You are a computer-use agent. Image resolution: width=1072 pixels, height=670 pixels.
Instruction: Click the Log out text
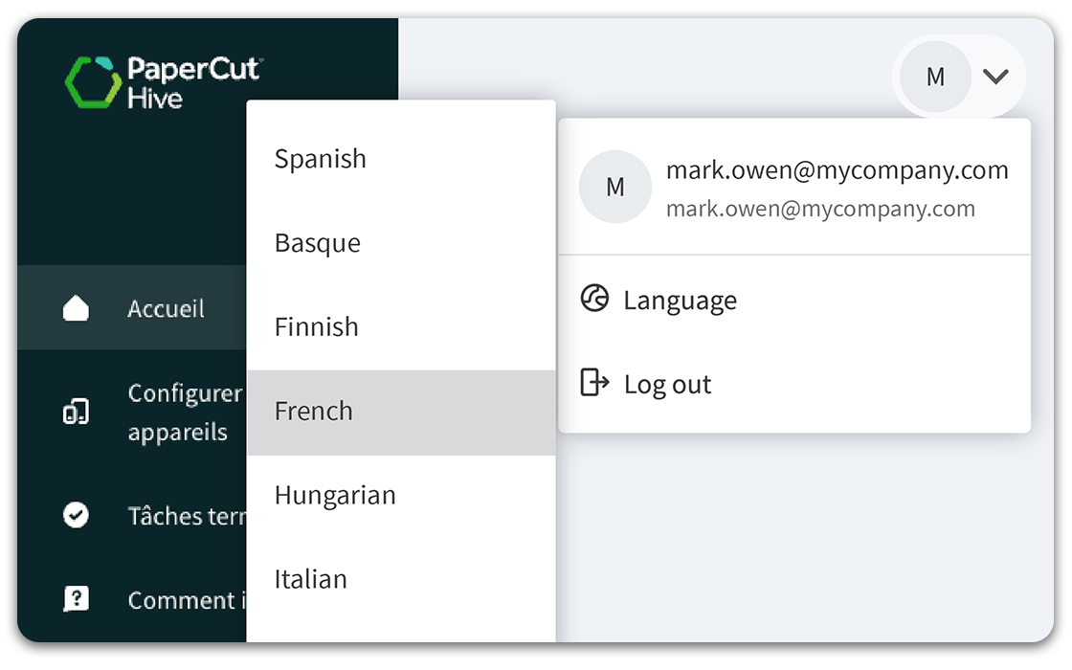(667, 385)
